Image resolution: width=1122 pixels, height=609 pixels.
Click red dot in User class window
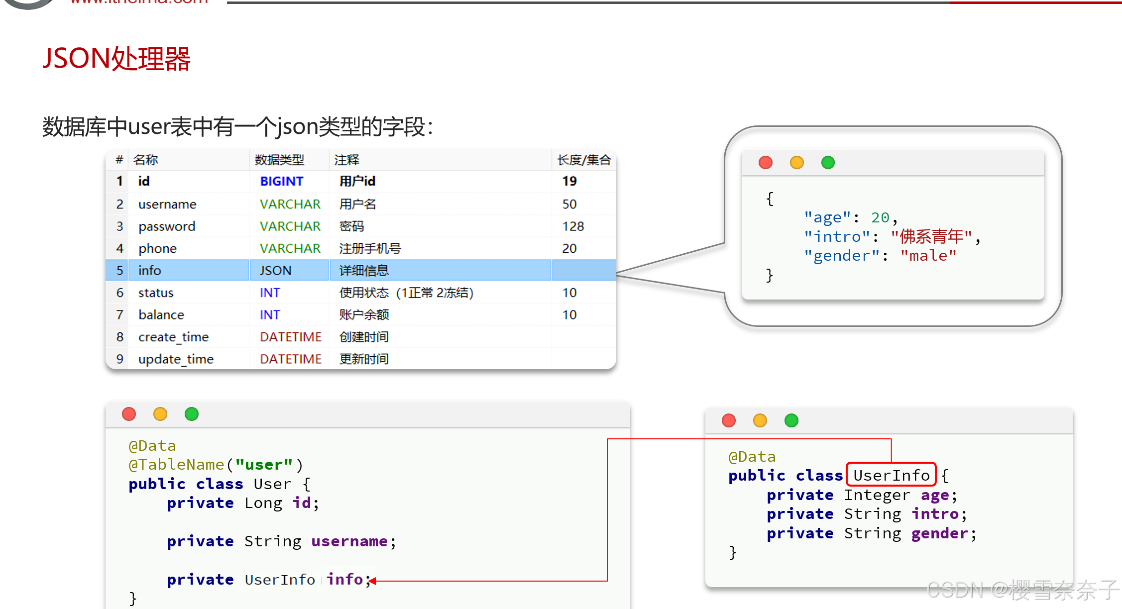pyautogui.click(x=129, y=414)
